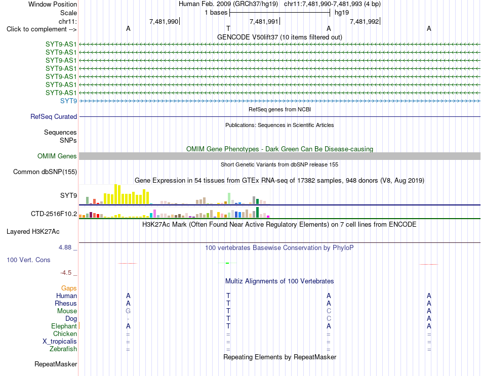Select the Mouse species label
The image size is (481, 376).
click(67, 311)
